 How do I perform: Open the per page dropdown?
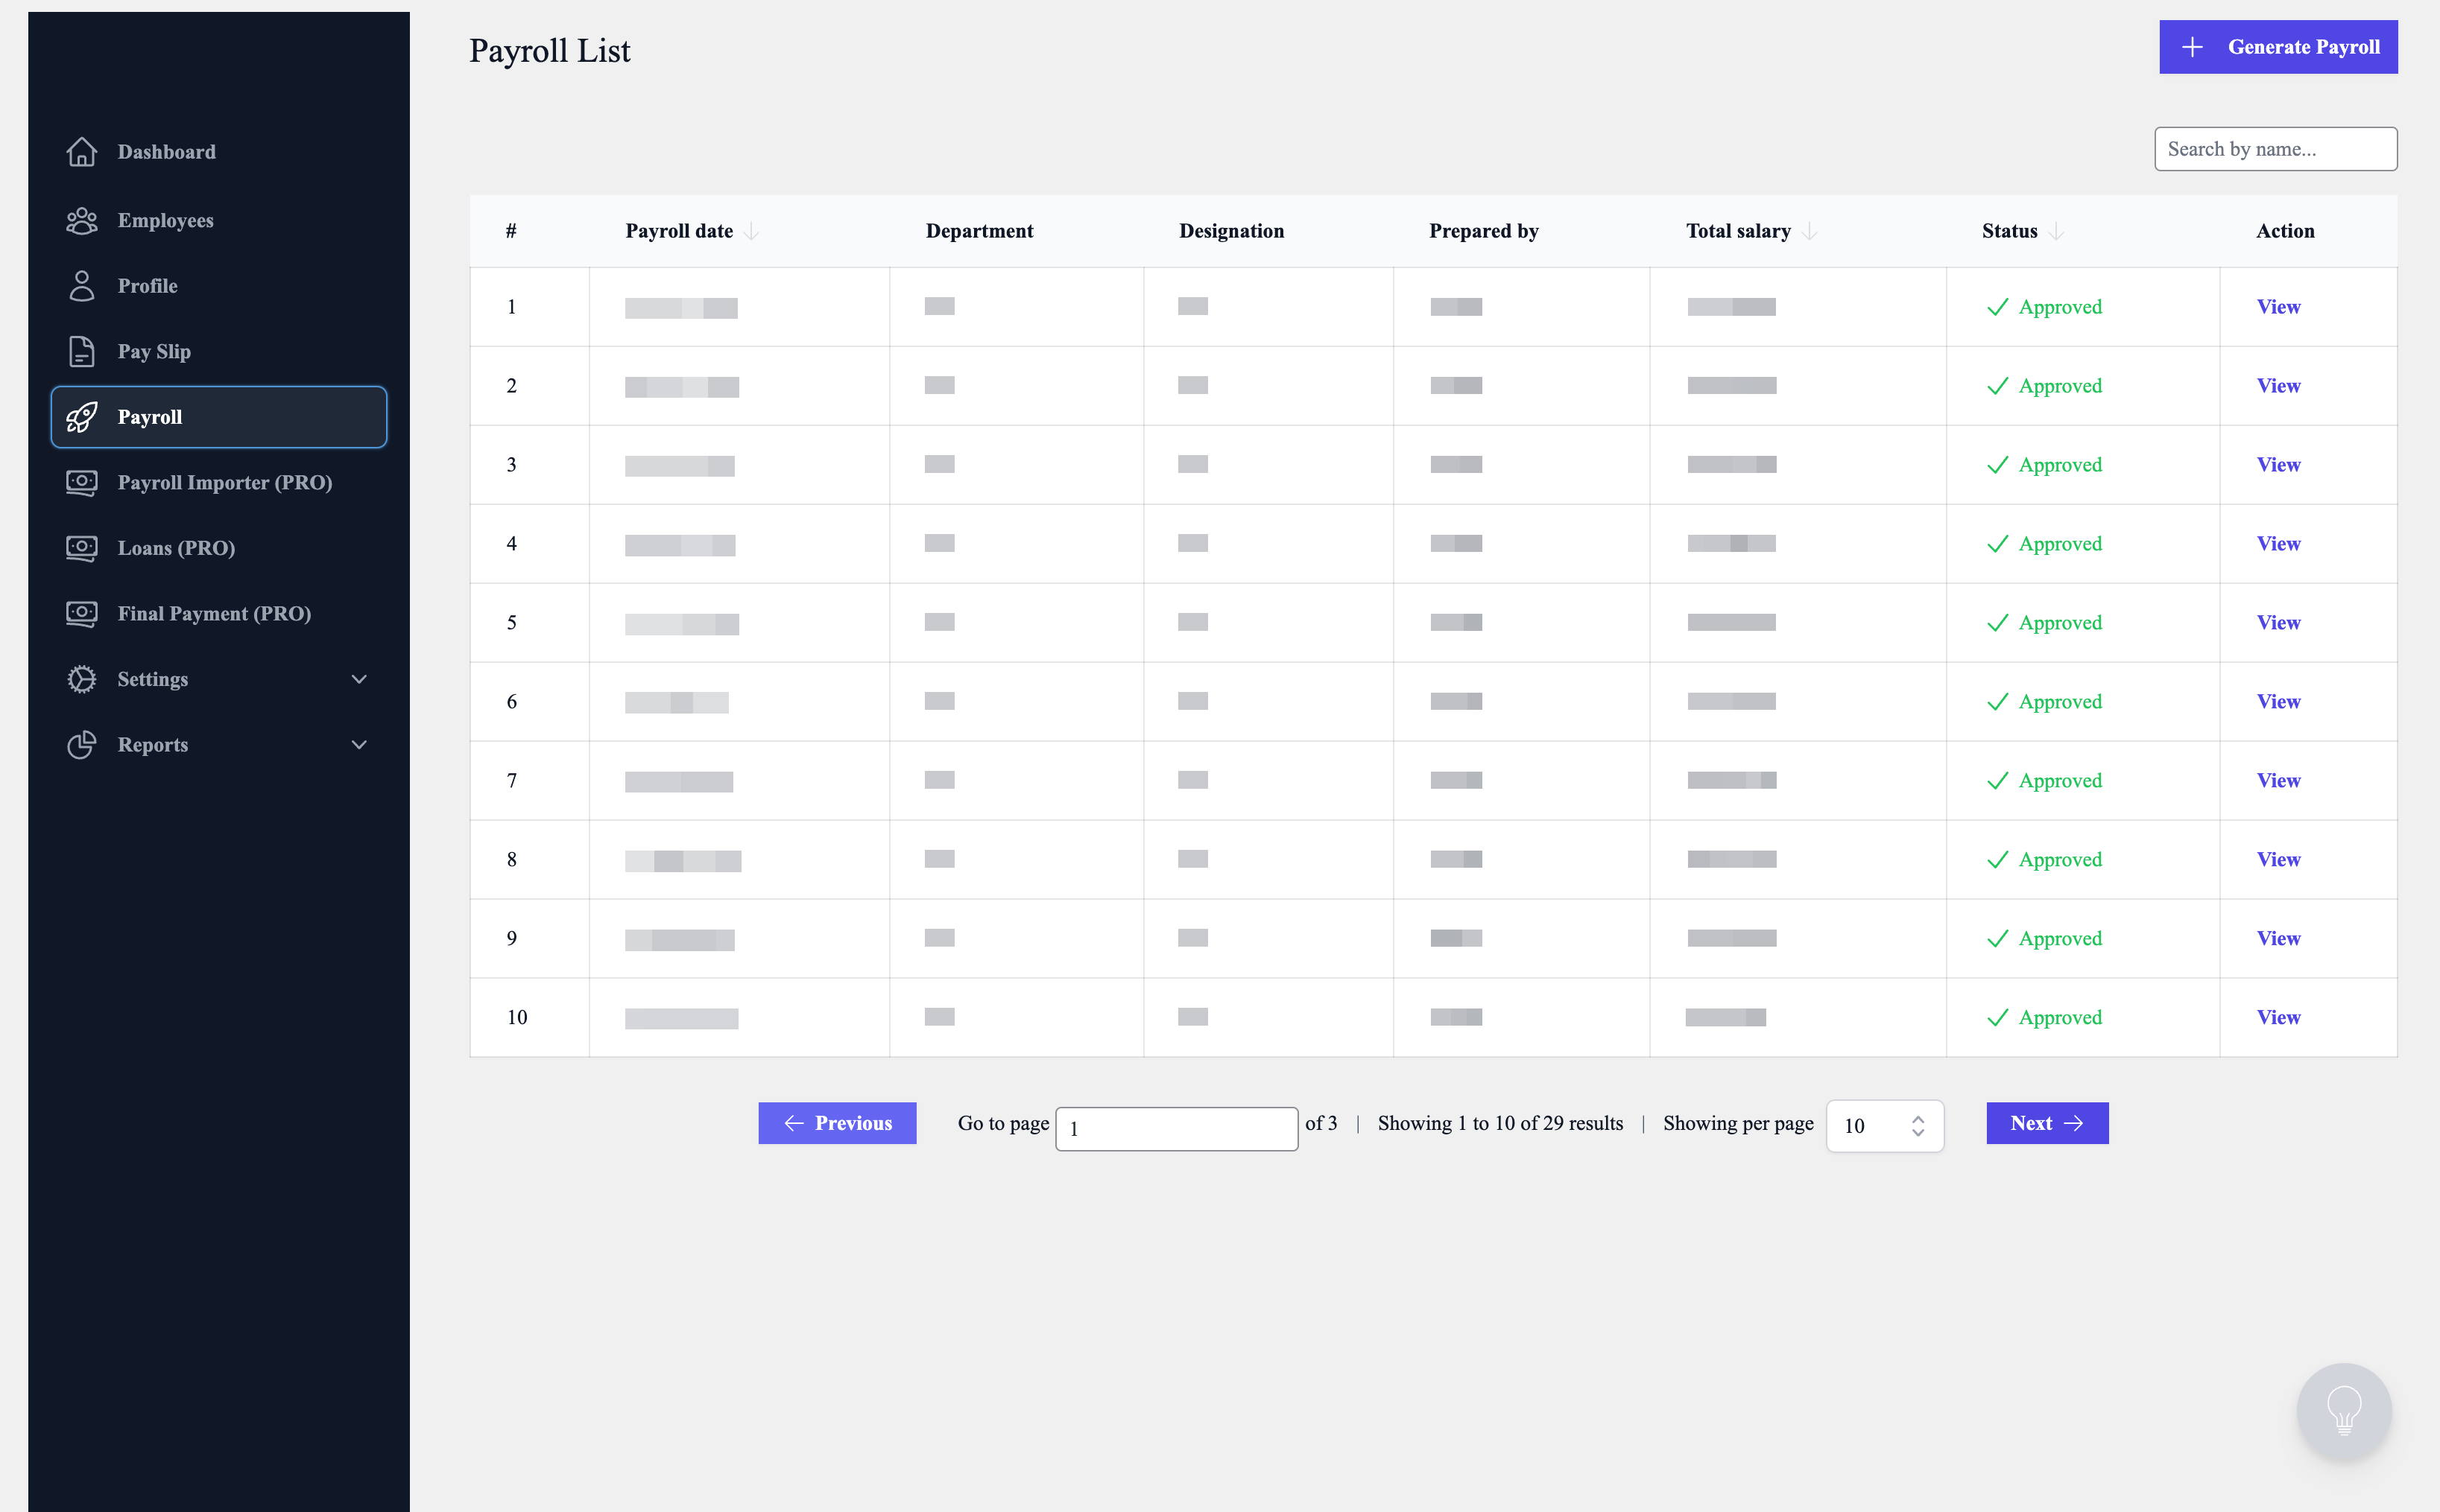[x=1884, y=1125]
